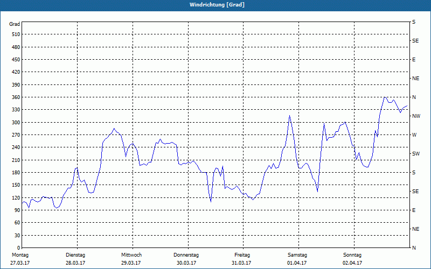The image size is (431, 269).
Task: Click the Sonntag day label
Action: 352,255
